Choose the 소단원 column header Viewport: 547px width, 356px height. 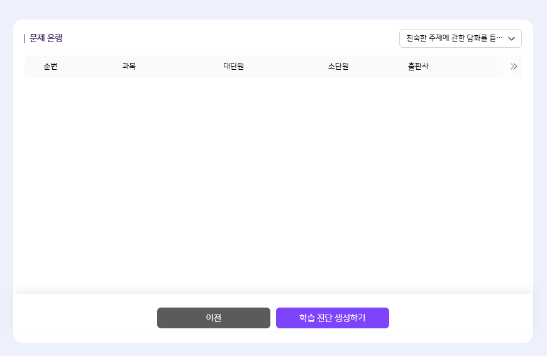pyautogui.click(x=338, y=66)
